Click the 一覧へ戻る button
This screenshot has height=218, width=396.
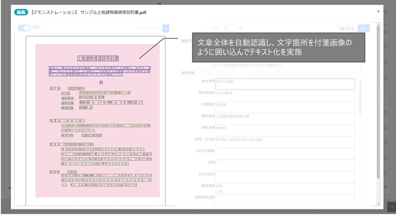(x=346, y=28)
